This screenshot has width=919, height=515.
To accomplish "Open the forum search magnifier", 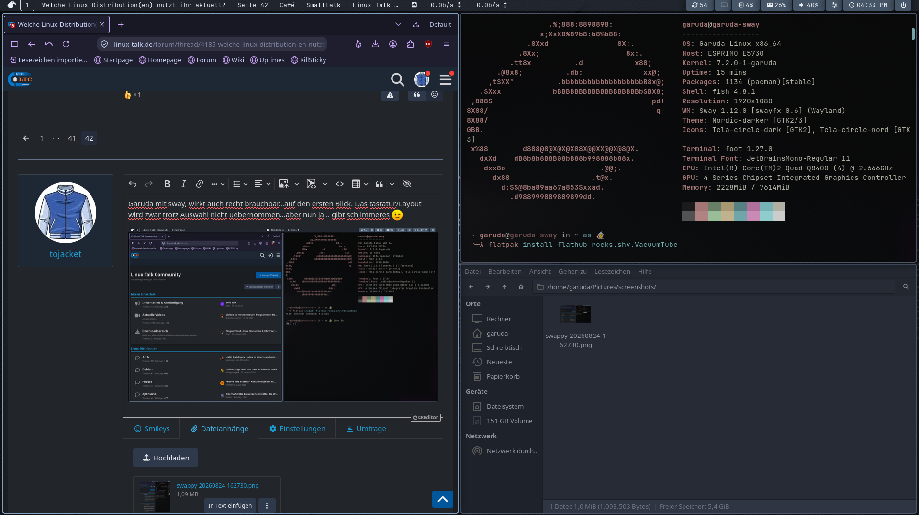I will (x=397, y=79).
